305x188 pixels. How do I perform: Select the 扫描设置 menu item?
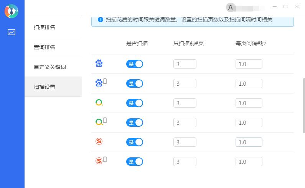pos(45,87)
